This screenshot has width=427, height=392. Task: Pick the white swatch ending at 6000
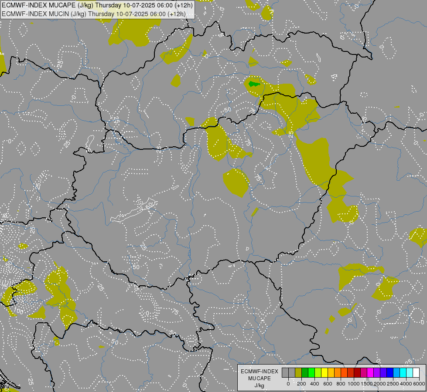click(x=417, y=373)
